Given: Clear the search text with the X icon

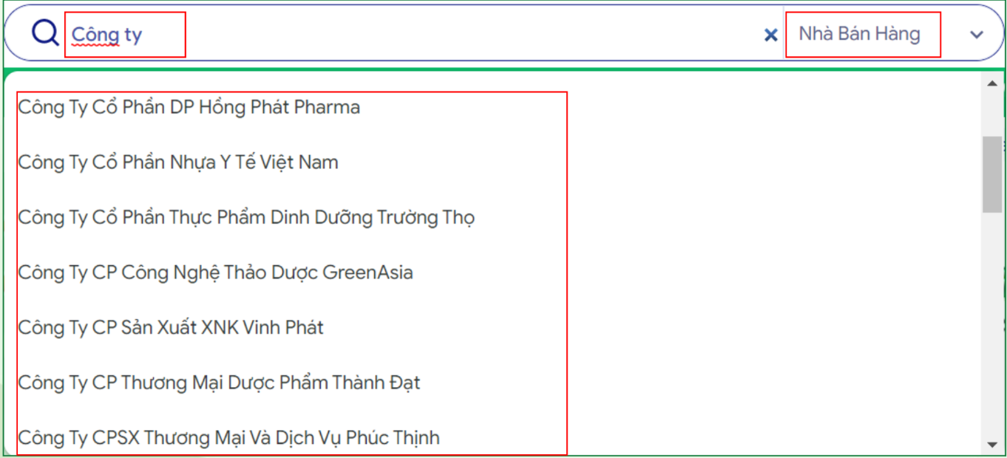Looking at the screenshot, I should pyautogui.click(x=770, y=35).
